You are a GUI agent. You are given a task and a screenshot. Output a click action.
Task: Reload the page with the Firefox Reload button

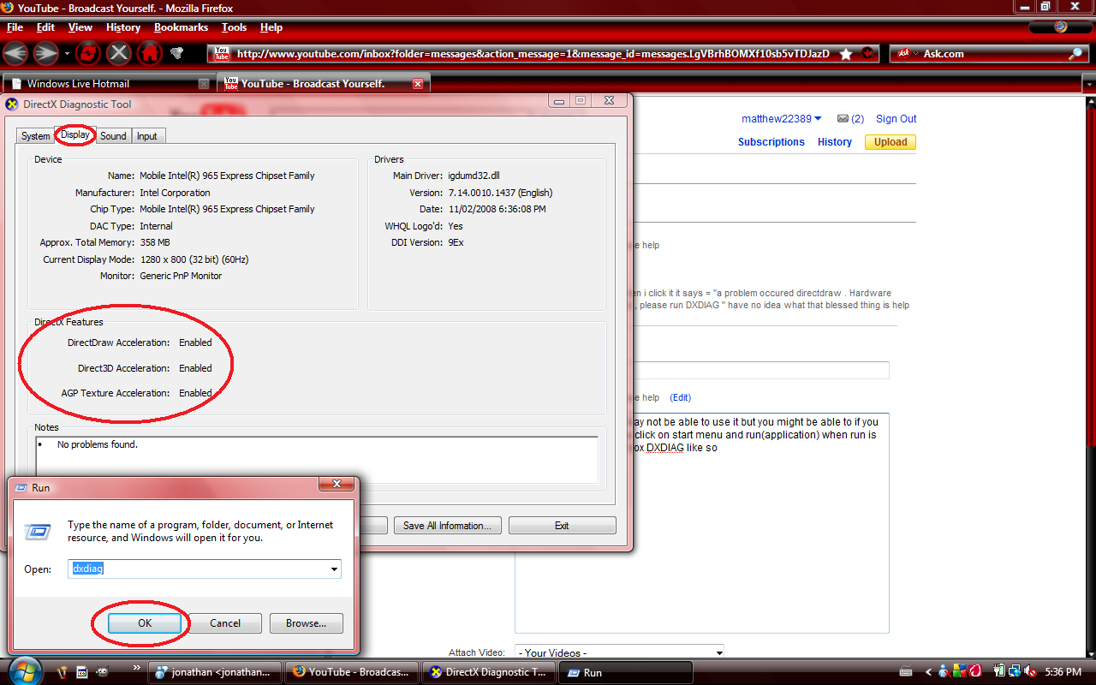tap(88, 53)
